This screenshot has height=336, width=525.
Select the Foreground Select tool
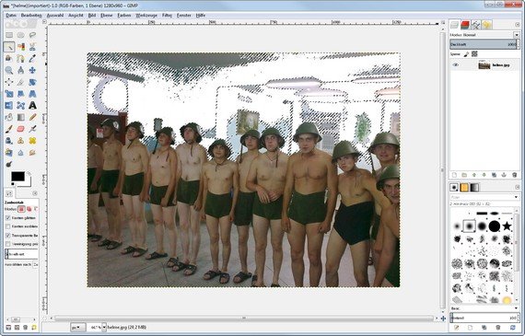pyautogui.click(x=9, y=59)
